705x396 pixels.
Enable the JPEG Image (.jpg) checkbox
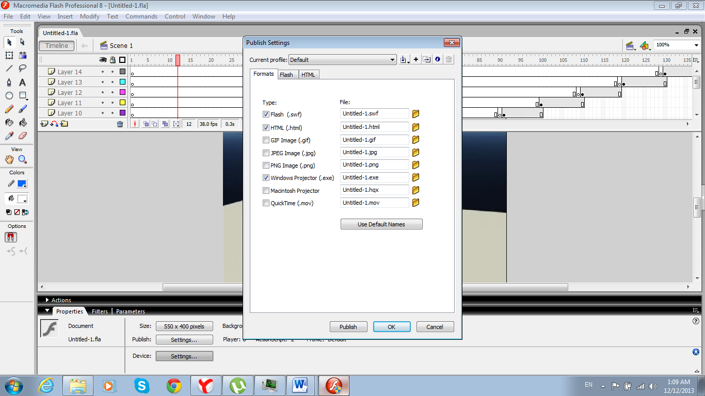click(x=266, y=153)
